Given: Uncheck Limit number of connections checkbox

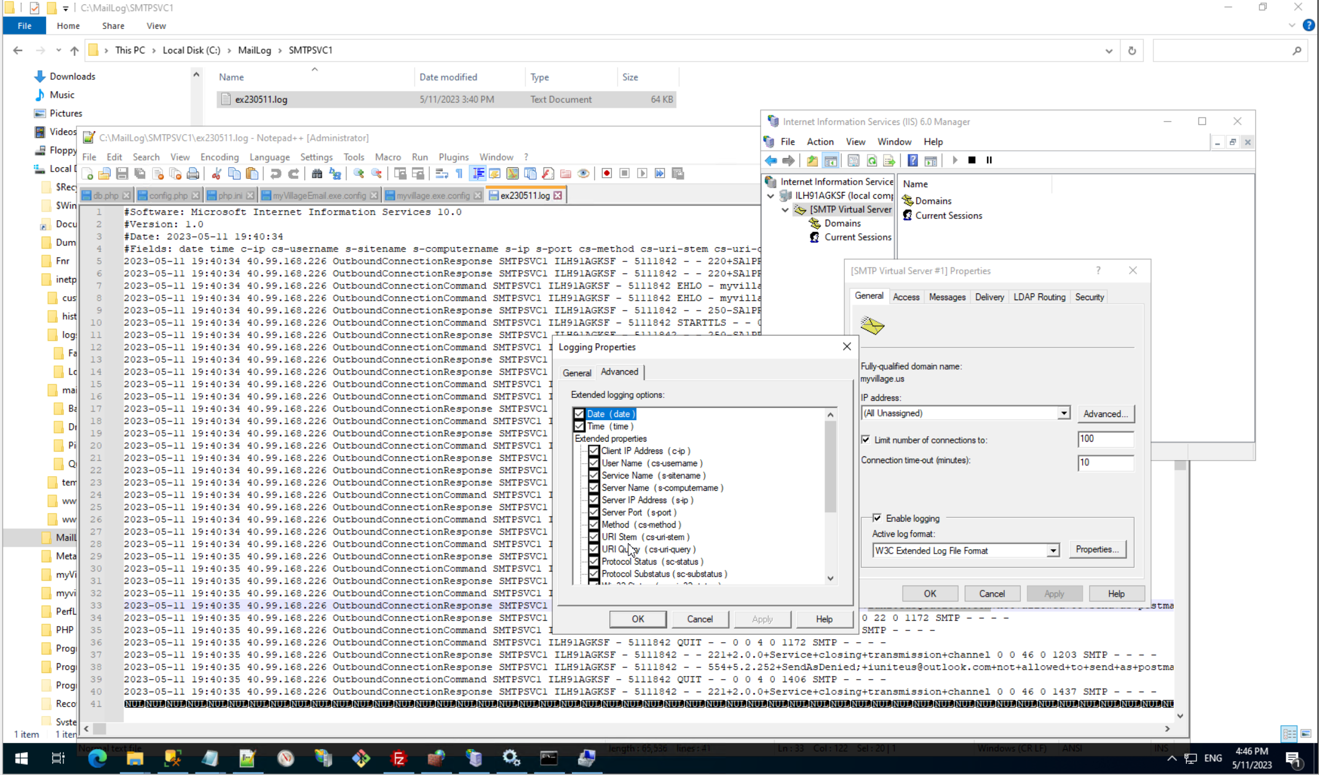Looking at the screenshot, I should point(866,440).
